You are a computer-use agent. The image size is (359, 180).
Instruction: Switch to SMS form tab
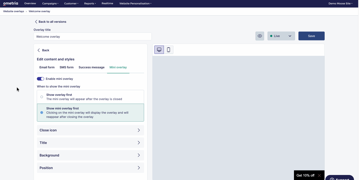coord(67,67)
